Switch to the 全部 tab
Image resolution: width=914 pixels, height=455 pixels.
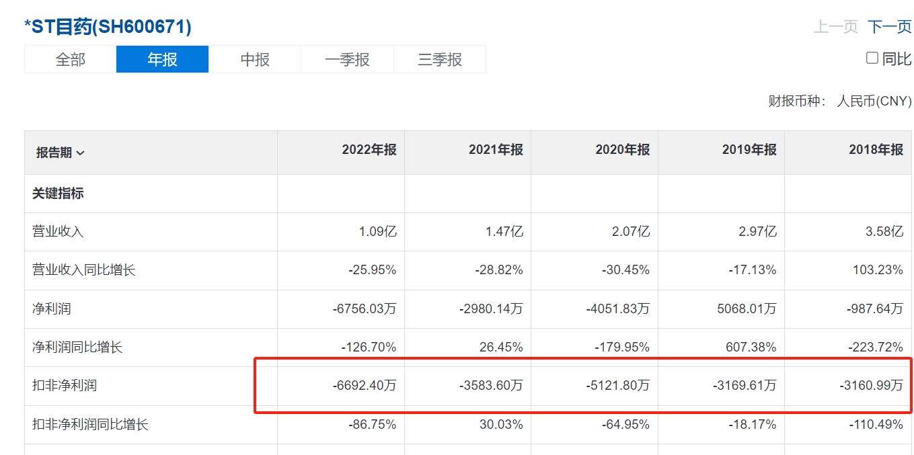(x=70, y=59)
